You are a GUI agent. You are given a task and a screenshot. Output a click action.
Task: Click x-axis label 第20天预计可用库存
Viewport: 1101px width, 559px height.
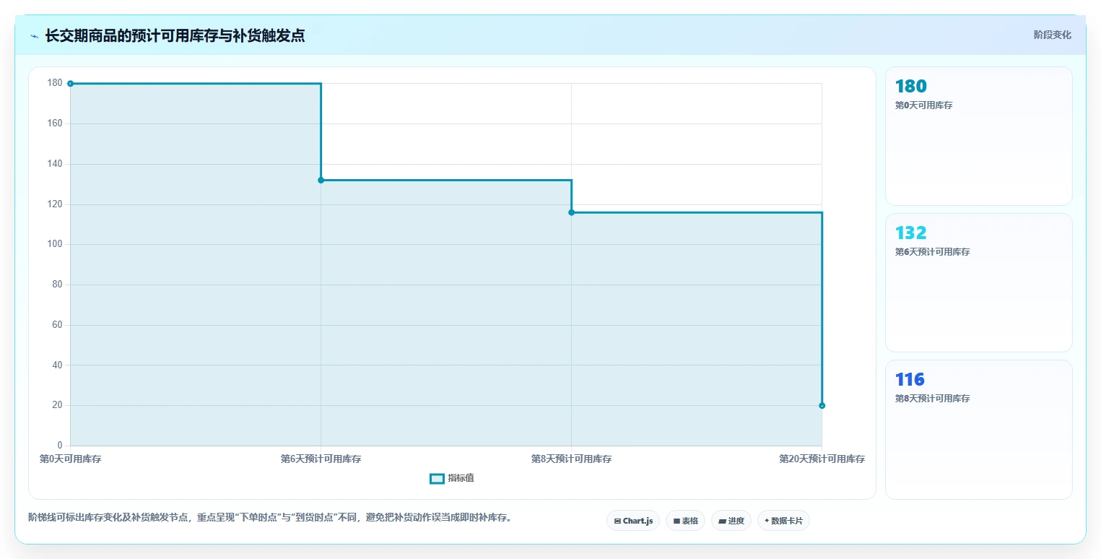pyautogui.click(x=822, y=459)
